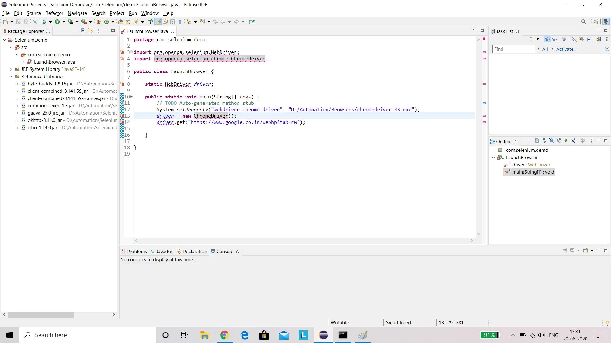Image resolution: width=611 pixels, height=343 pixels.
Task: Expand the JRE System Library node
Action: pyautogui.click(x=11, y=69)
